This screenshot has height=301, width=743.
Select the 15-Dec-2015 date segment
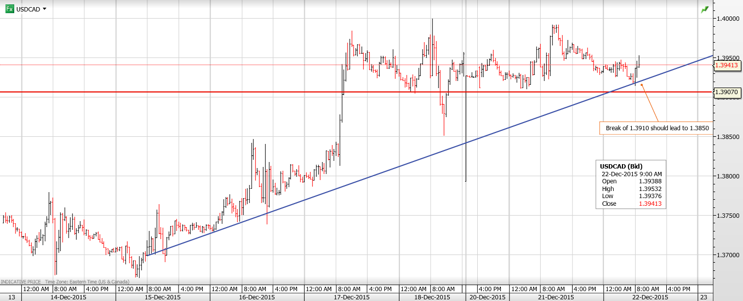(x=163, y=297)
